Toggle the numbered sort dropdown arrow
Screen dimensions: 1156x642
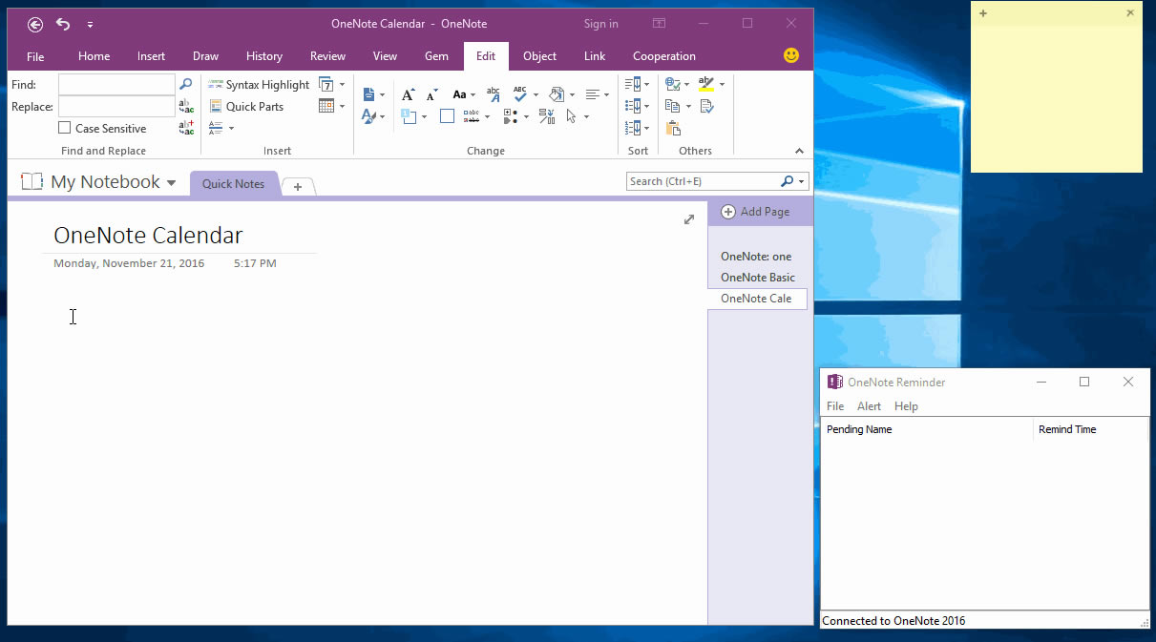(646, 127)
